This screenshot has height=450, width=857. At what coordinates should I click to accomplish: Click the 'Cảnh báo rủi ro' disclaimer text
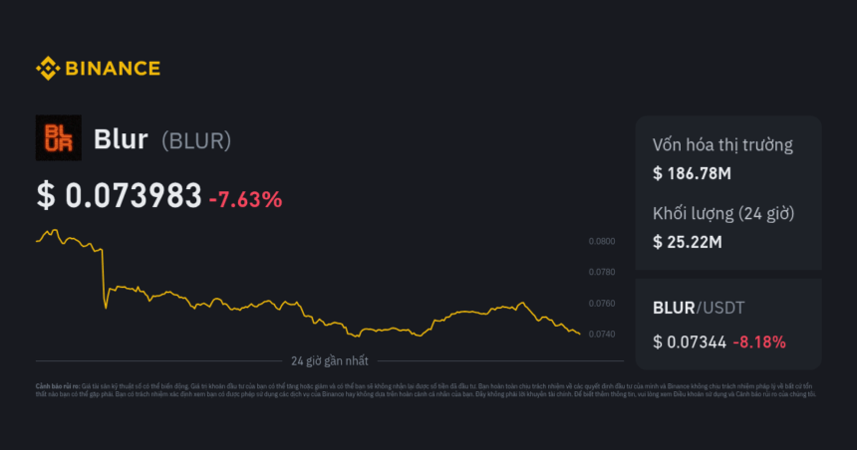pyautogui.click(x=426, y=390)
